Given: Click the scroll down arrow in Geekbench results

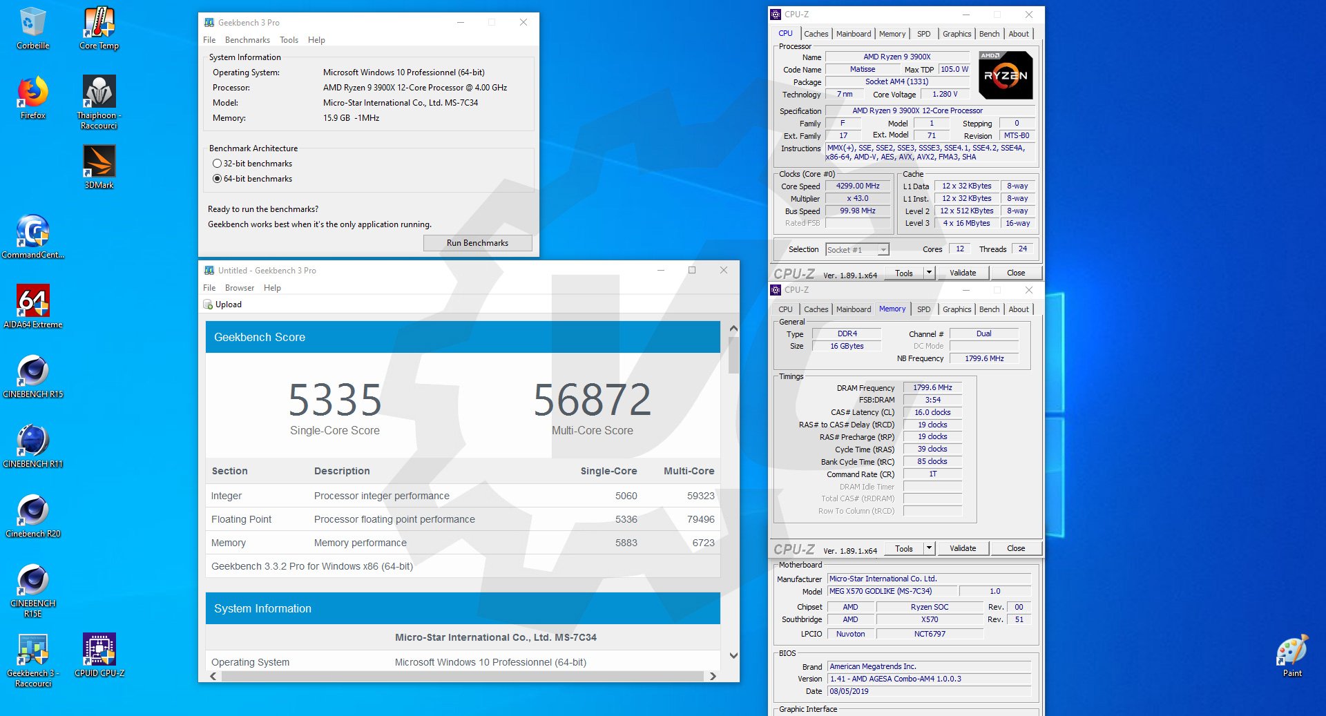Looking at the screenshot, I should (x=733, y=656).
